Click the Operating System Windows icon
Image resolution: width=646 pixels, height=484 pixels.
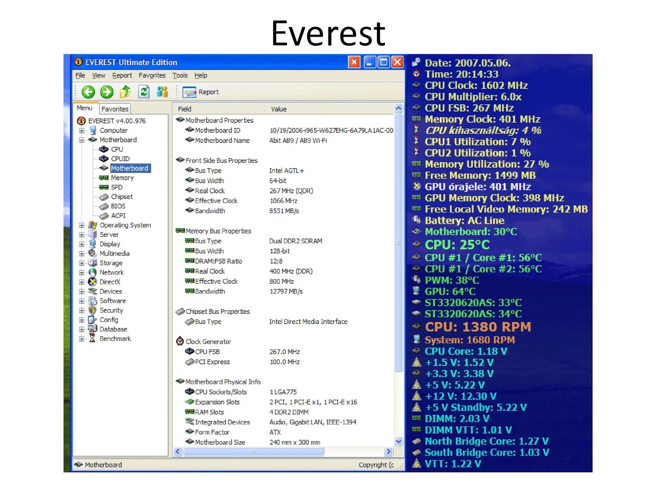(x=93, y=225)
